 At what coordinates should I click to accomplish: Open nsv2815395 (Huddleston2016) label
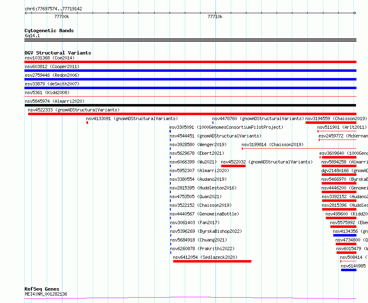point(203,188)
